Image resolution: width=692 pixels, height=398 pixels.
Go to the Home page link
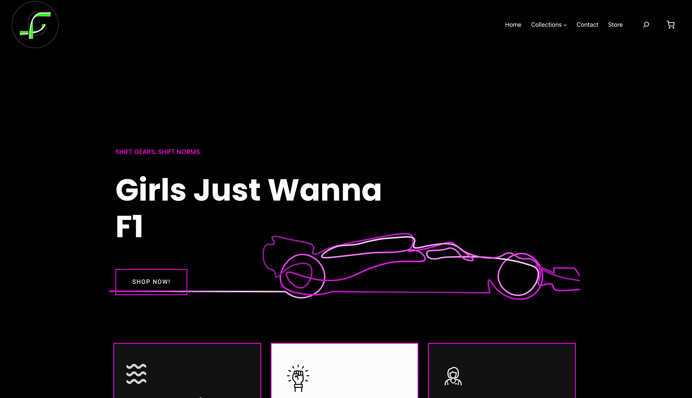[513, 25]
